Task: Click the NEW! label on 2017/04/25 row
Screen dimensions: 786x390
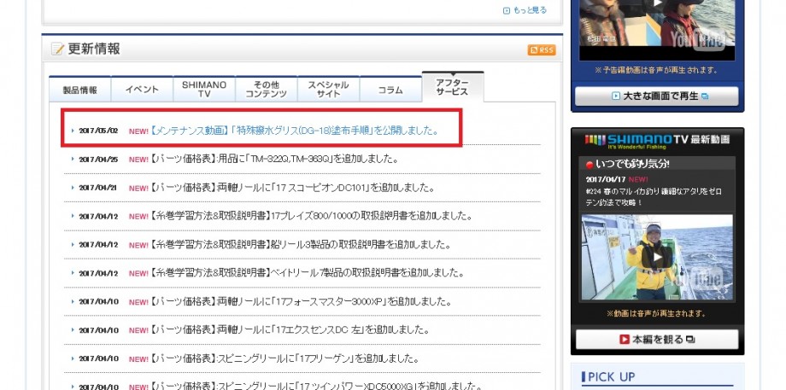Action: coord(138,160)
